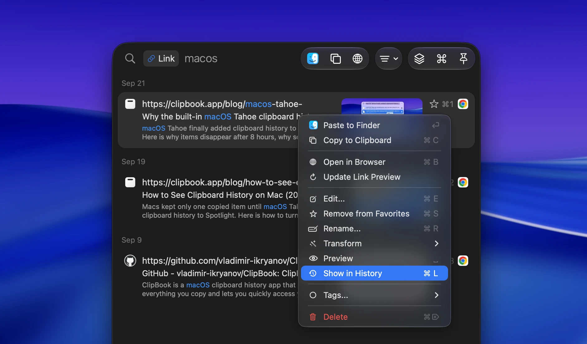The width and height of the screenshot is (587, 344).
Task: Remove the Link filter chip
Action: pos(161,58)
